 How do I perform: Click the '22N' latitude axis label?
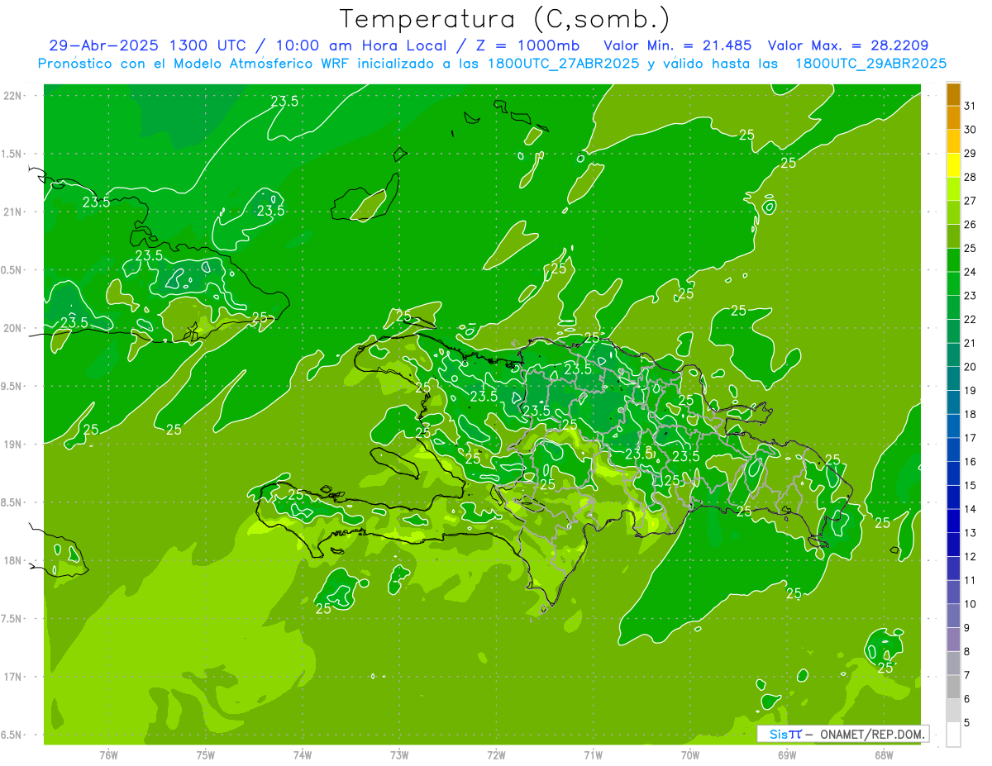[13, 96]
